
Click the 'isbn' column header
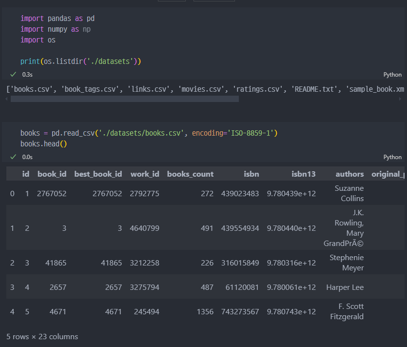pos(251,174)
